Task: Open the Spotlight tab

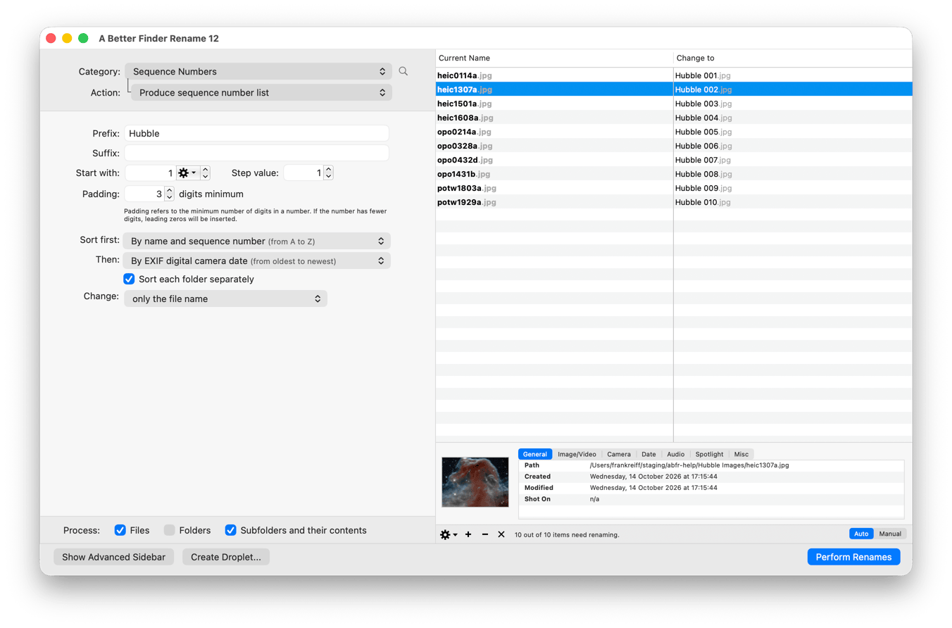Action: (x=709, y=454)
